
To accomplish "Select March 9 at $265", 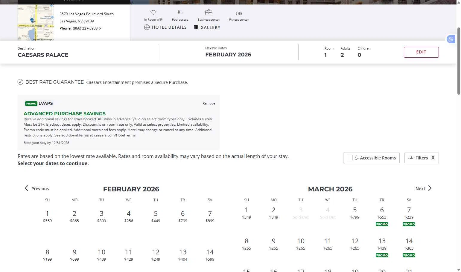I will (273, 244).
